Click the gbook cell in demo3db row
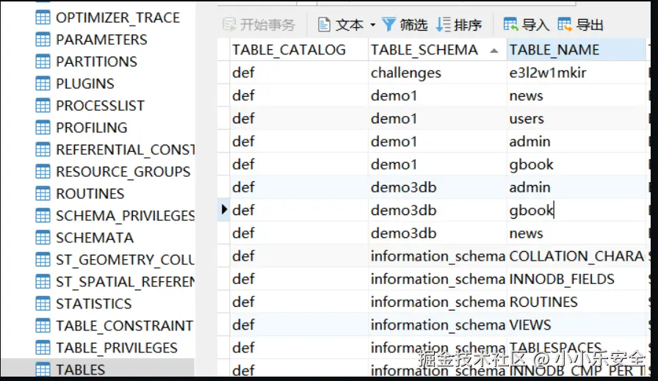 (531, 210)
